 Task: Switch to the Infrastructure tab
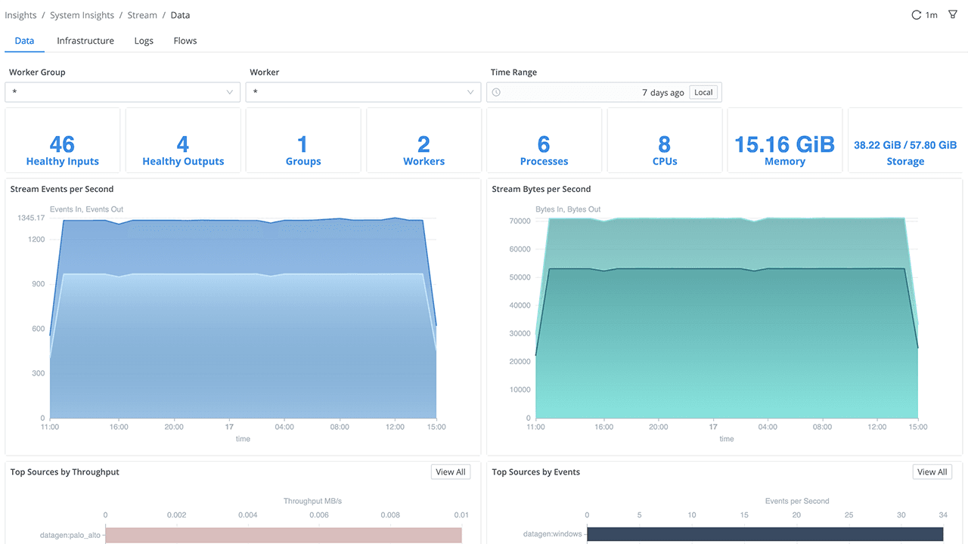85,40
